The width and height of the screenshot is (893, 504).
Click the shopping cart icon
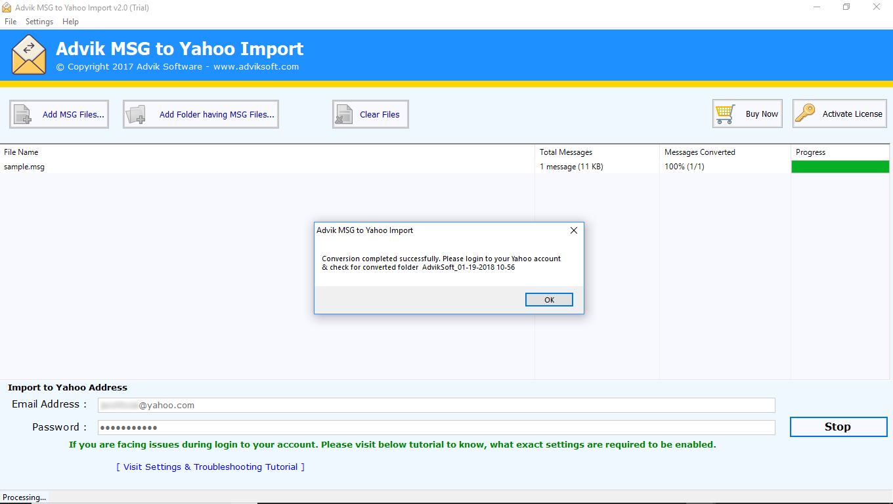tap(726, 114)
